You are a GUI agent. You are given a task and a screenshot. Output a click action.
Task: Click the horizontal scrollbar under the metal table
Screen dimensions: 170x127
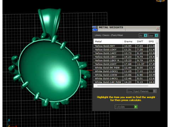click(123, 86)
